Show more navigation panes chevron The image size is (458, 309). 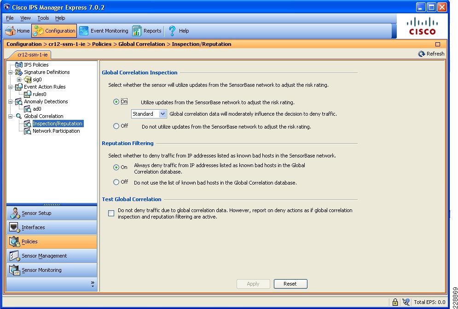pos(93,284)
